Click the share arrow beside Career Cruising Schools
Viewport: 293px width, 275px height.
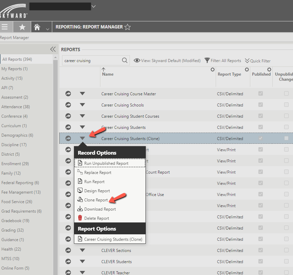coord(68,105)
